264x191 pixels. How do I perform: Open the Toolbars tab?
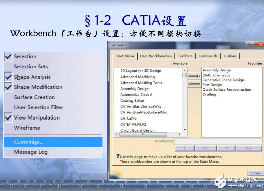point(185,56)
